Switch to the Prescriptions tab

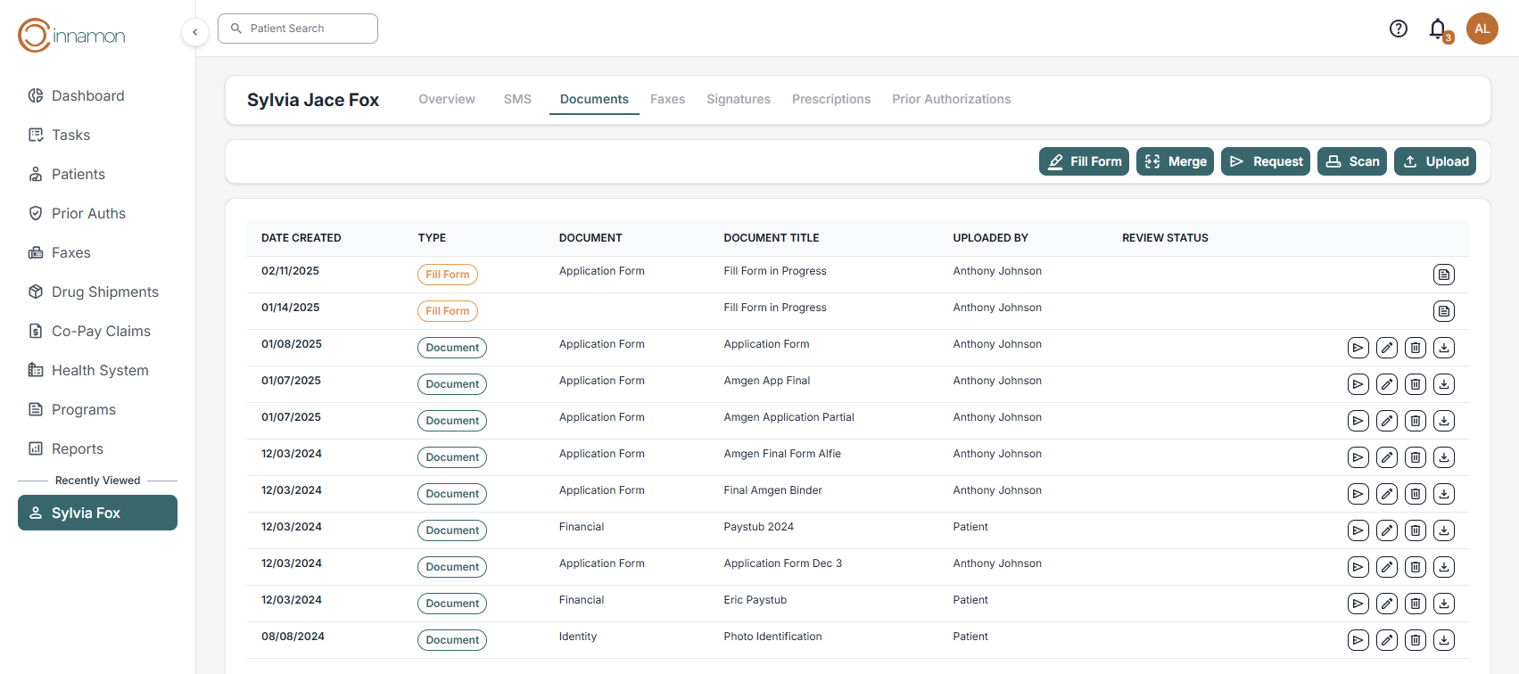click(x=830, y=99)
